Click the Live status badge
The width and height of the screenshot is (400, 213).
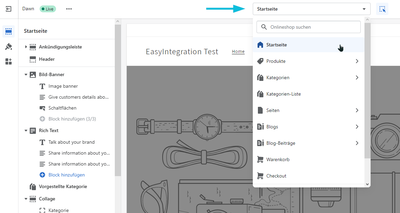[x=48, y=9]
